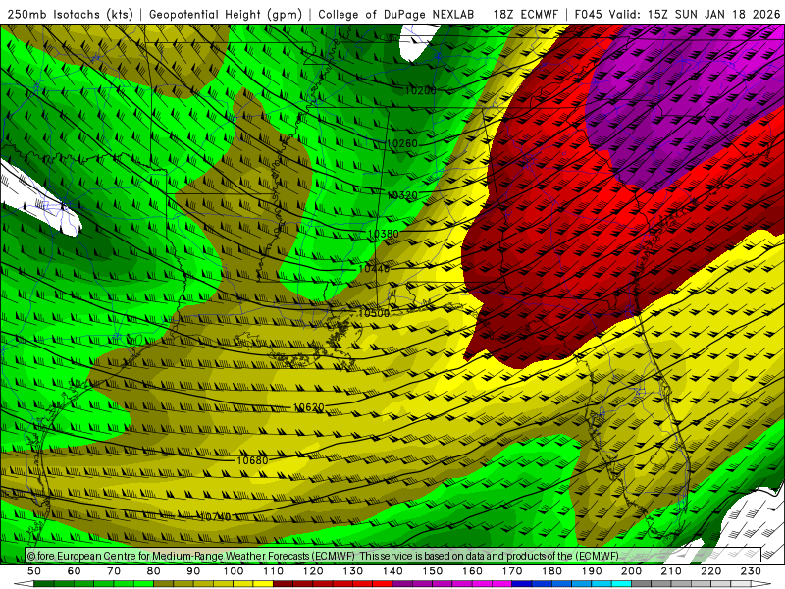The width and height of the screenshot is (785, 589).
Task: Click the 10200 height contour label
Action: pos(420,90)
